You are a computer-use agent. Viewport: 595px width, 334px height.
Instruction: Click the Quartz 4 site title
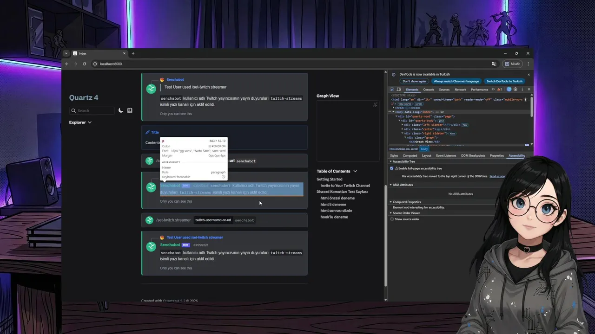(84, 97)
